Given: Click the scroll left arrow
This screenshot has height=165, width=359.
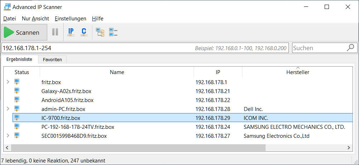Looking at the screenshot, I should click(7, 147).
